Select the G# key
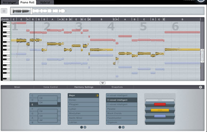 [x=48, y=116]
